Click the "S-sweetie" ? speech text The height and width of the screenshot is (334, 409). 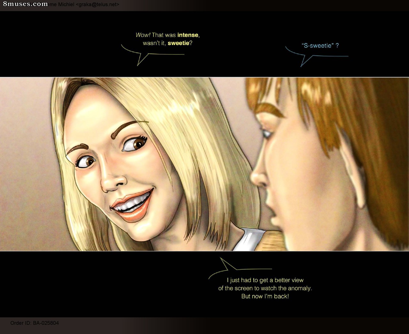(x=320, y=46)
